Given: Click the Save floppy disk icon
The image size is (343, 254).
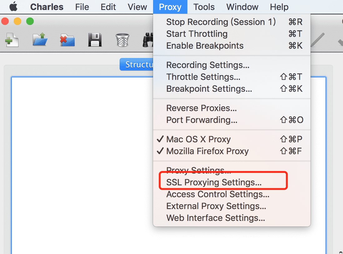Looking at the screenshot, I should point(95,40).
